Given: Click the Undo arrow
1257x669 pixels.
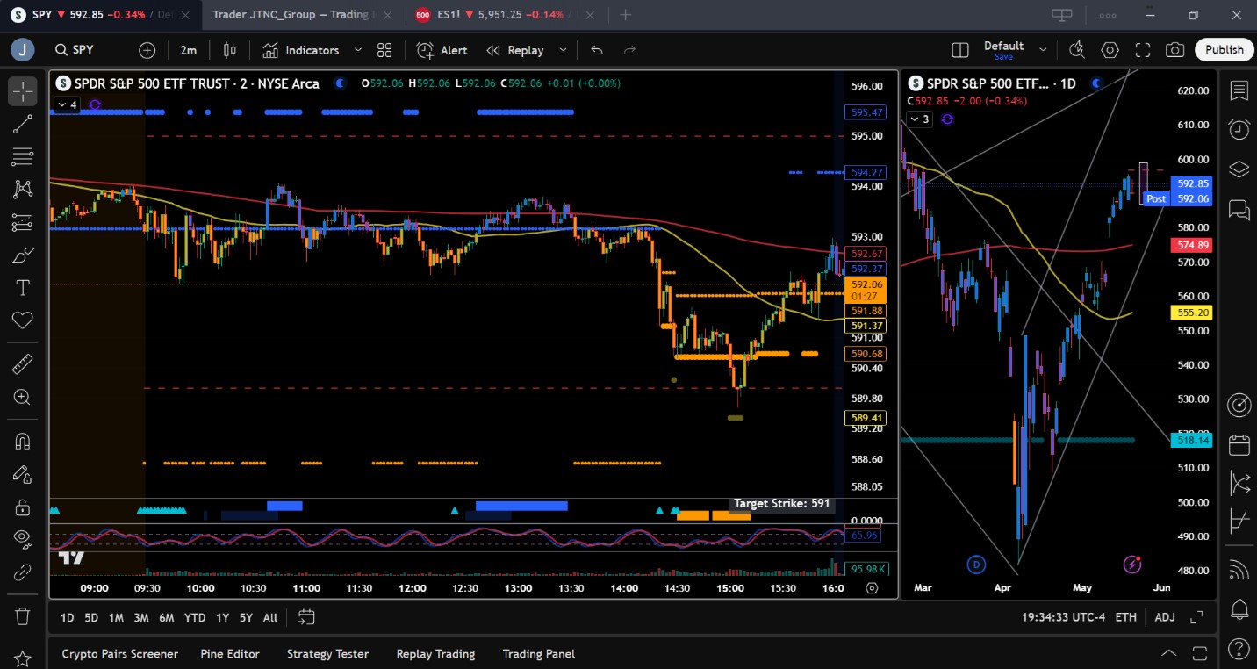Looking at the screenshot, I should pos(597,50).
